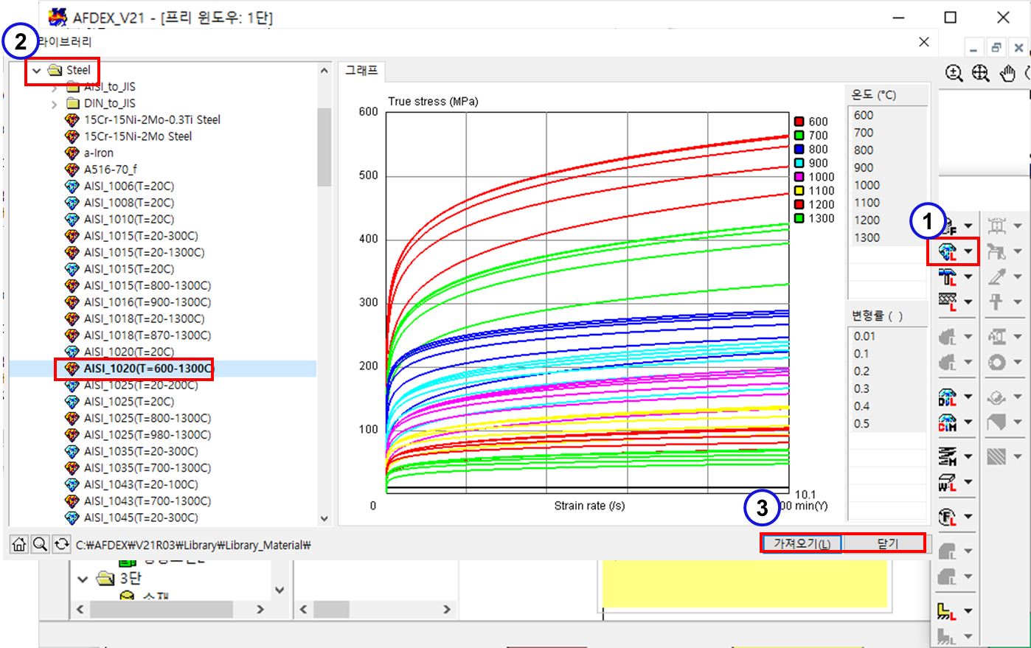Click the DIL die library icon
This screenshot has width=1031, height=648.
pos(948,397)
